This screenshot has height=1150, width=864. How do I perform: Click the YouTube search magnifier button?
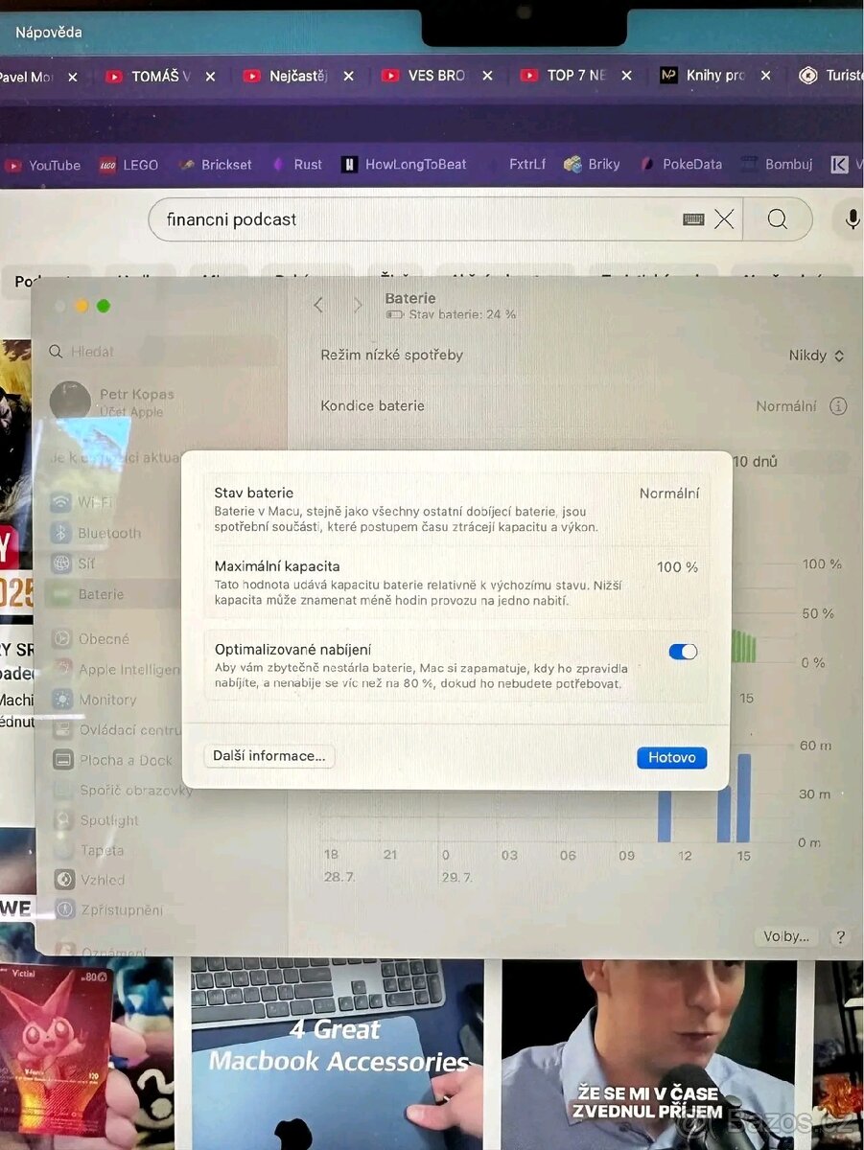click(x=777, y=219)
